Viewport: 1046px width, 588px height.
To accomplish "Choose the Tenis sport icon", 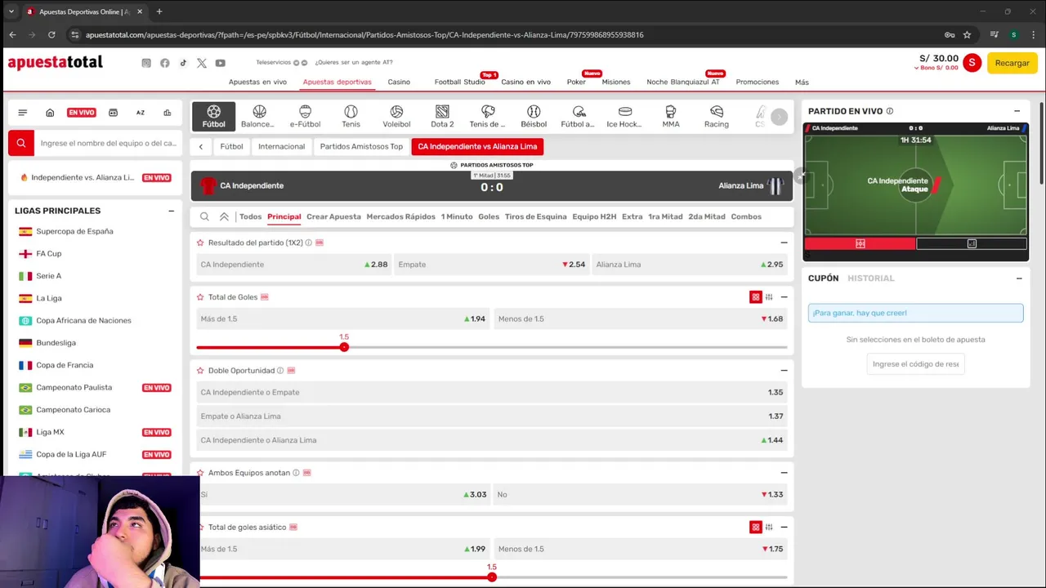I will (351, 116).
